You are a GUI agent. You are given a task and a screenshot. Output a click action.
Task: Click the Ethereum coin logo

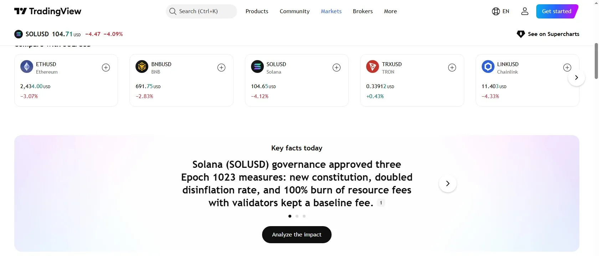click(x=27, y=66)
